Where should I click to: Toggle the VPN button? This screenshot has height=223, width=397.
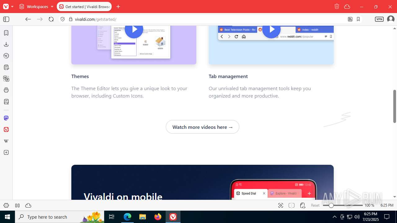[x=379, y=19]
